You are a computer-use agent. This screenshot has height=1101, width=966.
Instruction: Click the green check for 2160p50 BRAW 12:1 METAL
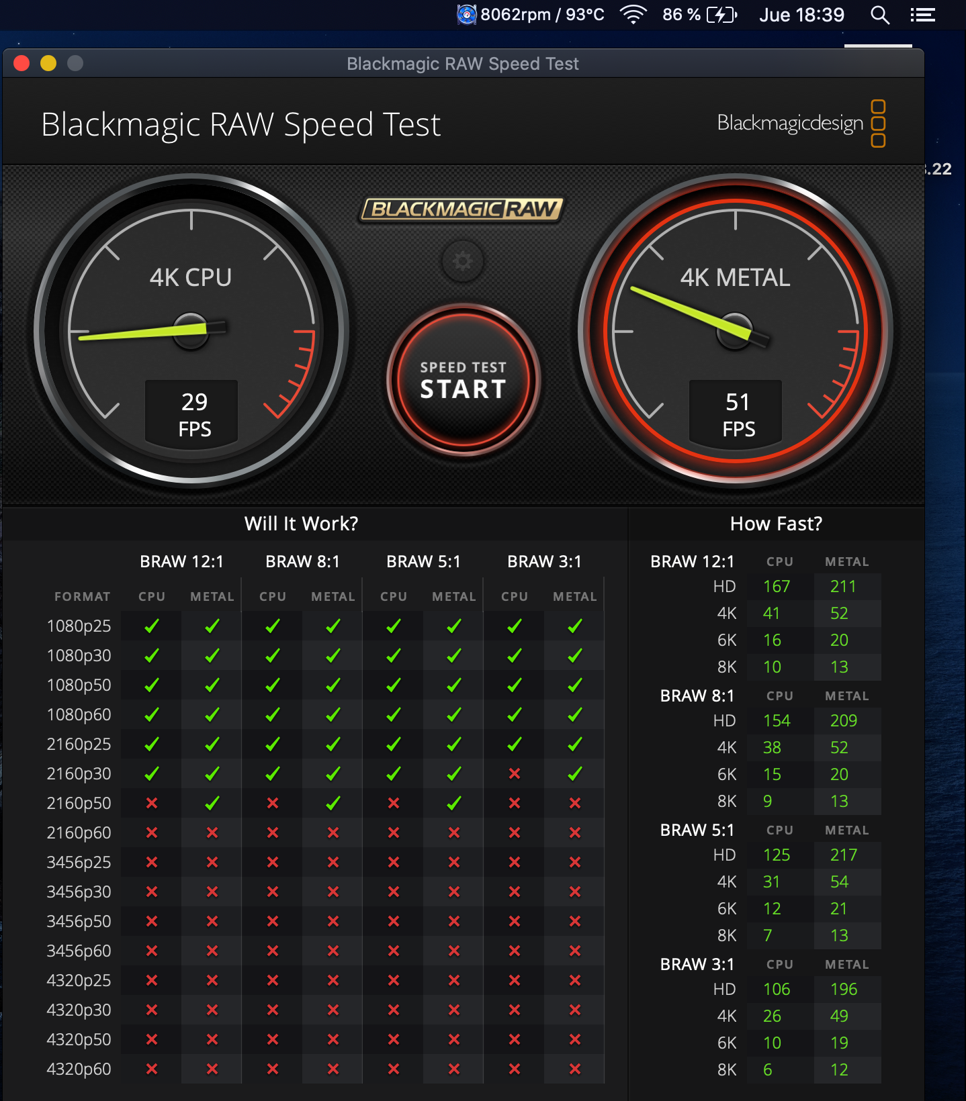[x=212, y=803]
